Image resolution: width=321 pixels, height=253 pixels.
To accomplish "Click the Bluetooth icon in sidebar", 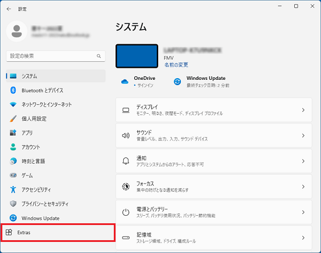I will pyautogui.click(x=13, y=90).
